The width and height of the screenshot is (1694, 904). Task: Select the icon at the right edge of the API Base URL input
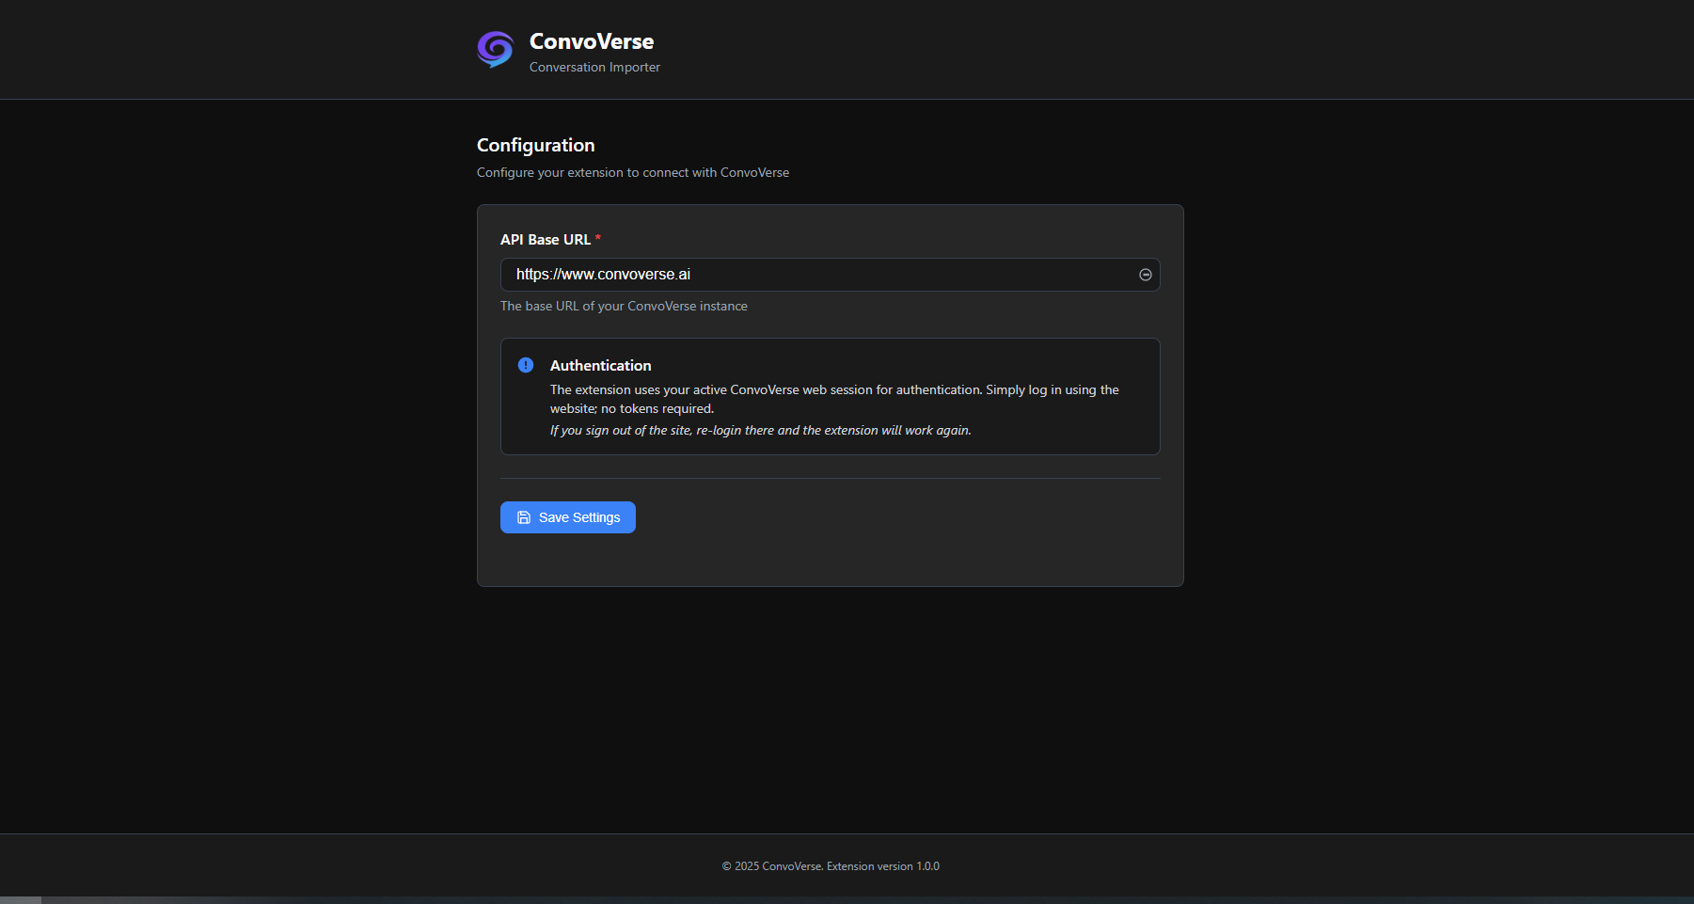1145,275
